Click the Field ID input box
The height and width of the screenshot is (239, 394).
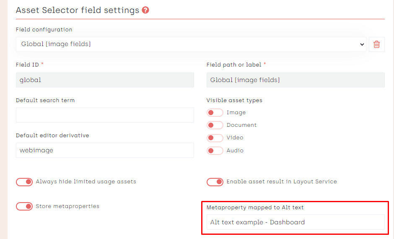[x=105, y=80]
